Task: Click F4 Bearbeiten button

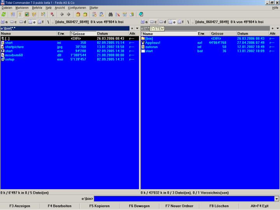Action: (x=59, y=206)
